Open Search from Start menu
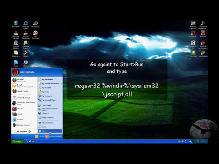 pos(50,127)
